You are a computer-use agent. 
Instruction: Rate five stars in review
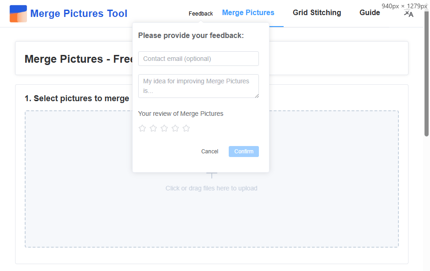[x=186, y=128]
